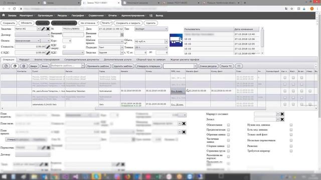Edit Стоимость value with pencil icon

(48, 47)
